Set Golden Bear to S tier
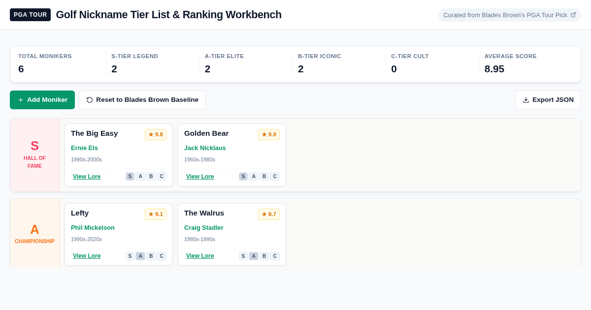The height and width of the screenshot is (310, 591). point(243,176)
